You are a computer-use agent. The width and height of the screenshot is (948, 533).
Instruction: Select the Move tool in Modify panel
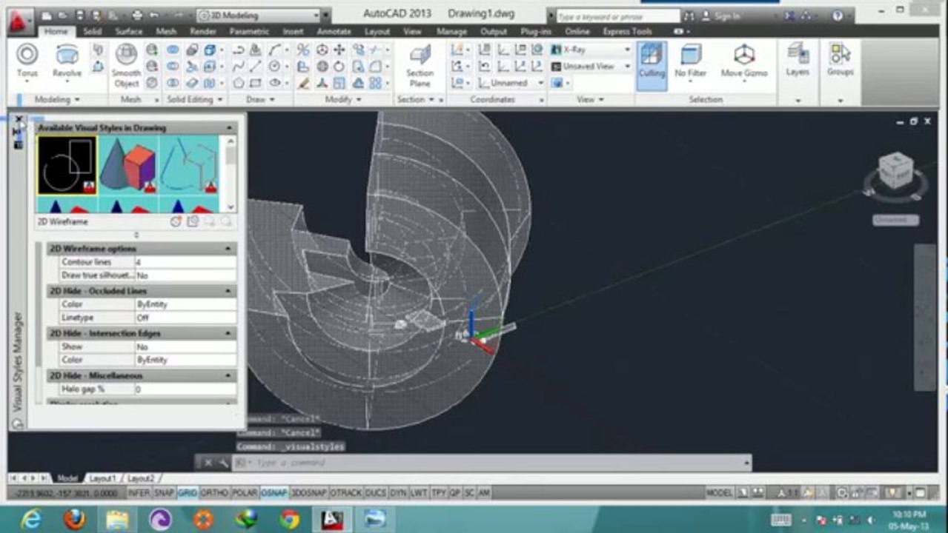click(339, 50)
